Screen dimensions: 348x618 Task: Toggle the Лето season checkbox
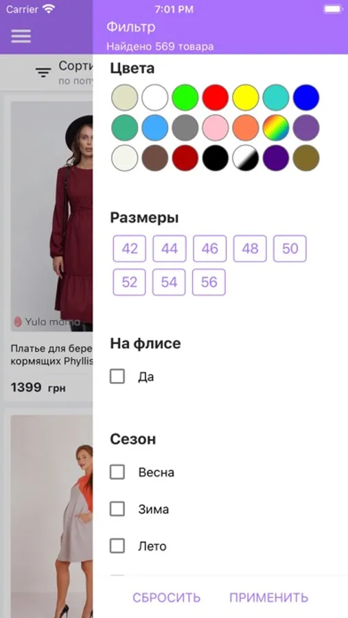pos(117,546)
